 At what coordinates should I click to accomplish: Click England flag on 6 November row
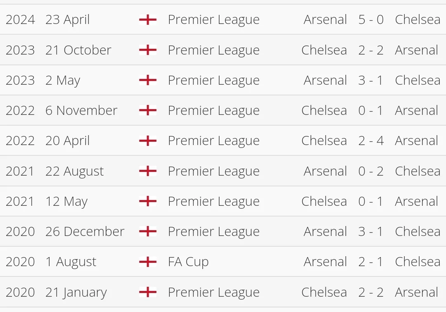click(148, 110)
